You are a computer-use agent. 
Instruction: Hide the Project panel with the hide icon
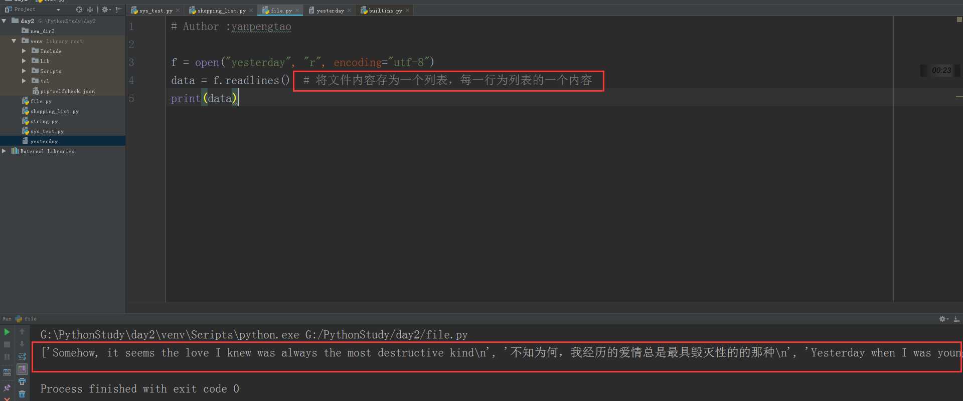pos(118,10)
